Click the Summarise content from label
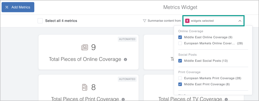 [x=164, y=21]
